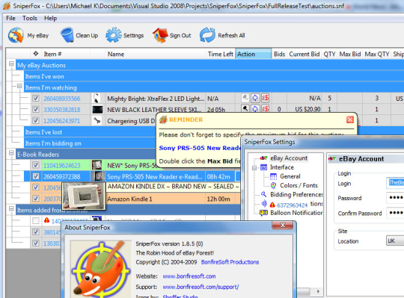Screen dimensions: 404x298
Task: Uncheck the checkbox for item 330350382818
Action: coord(36,110)
